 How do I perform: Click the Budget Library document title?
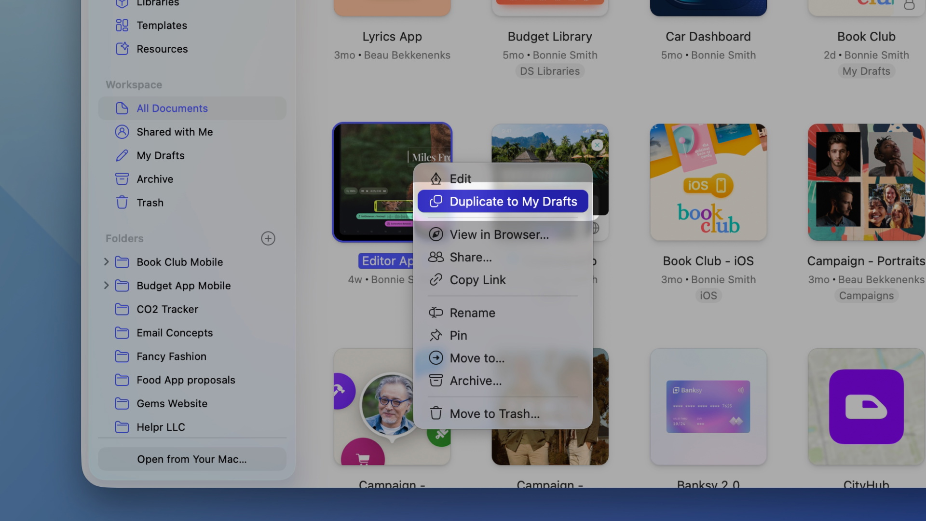coord(550,37)
